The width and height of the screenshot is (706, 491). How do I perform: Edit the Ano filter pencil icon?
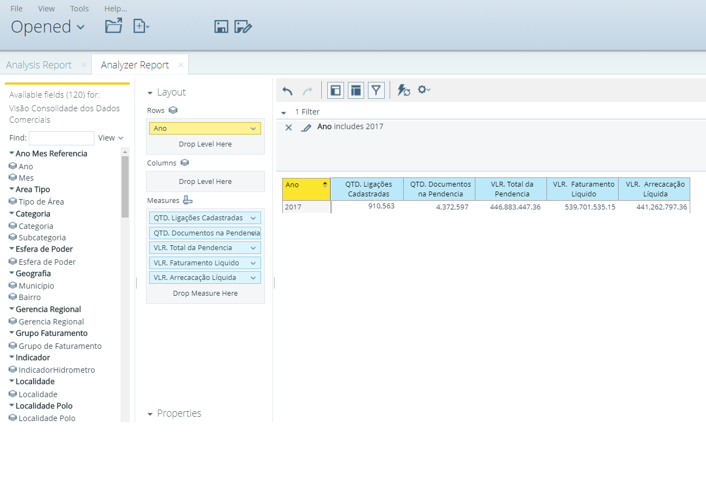306,127
